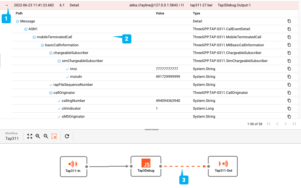Copy the callingNumber row
301x188 pixels.
(x=289, y=101)
